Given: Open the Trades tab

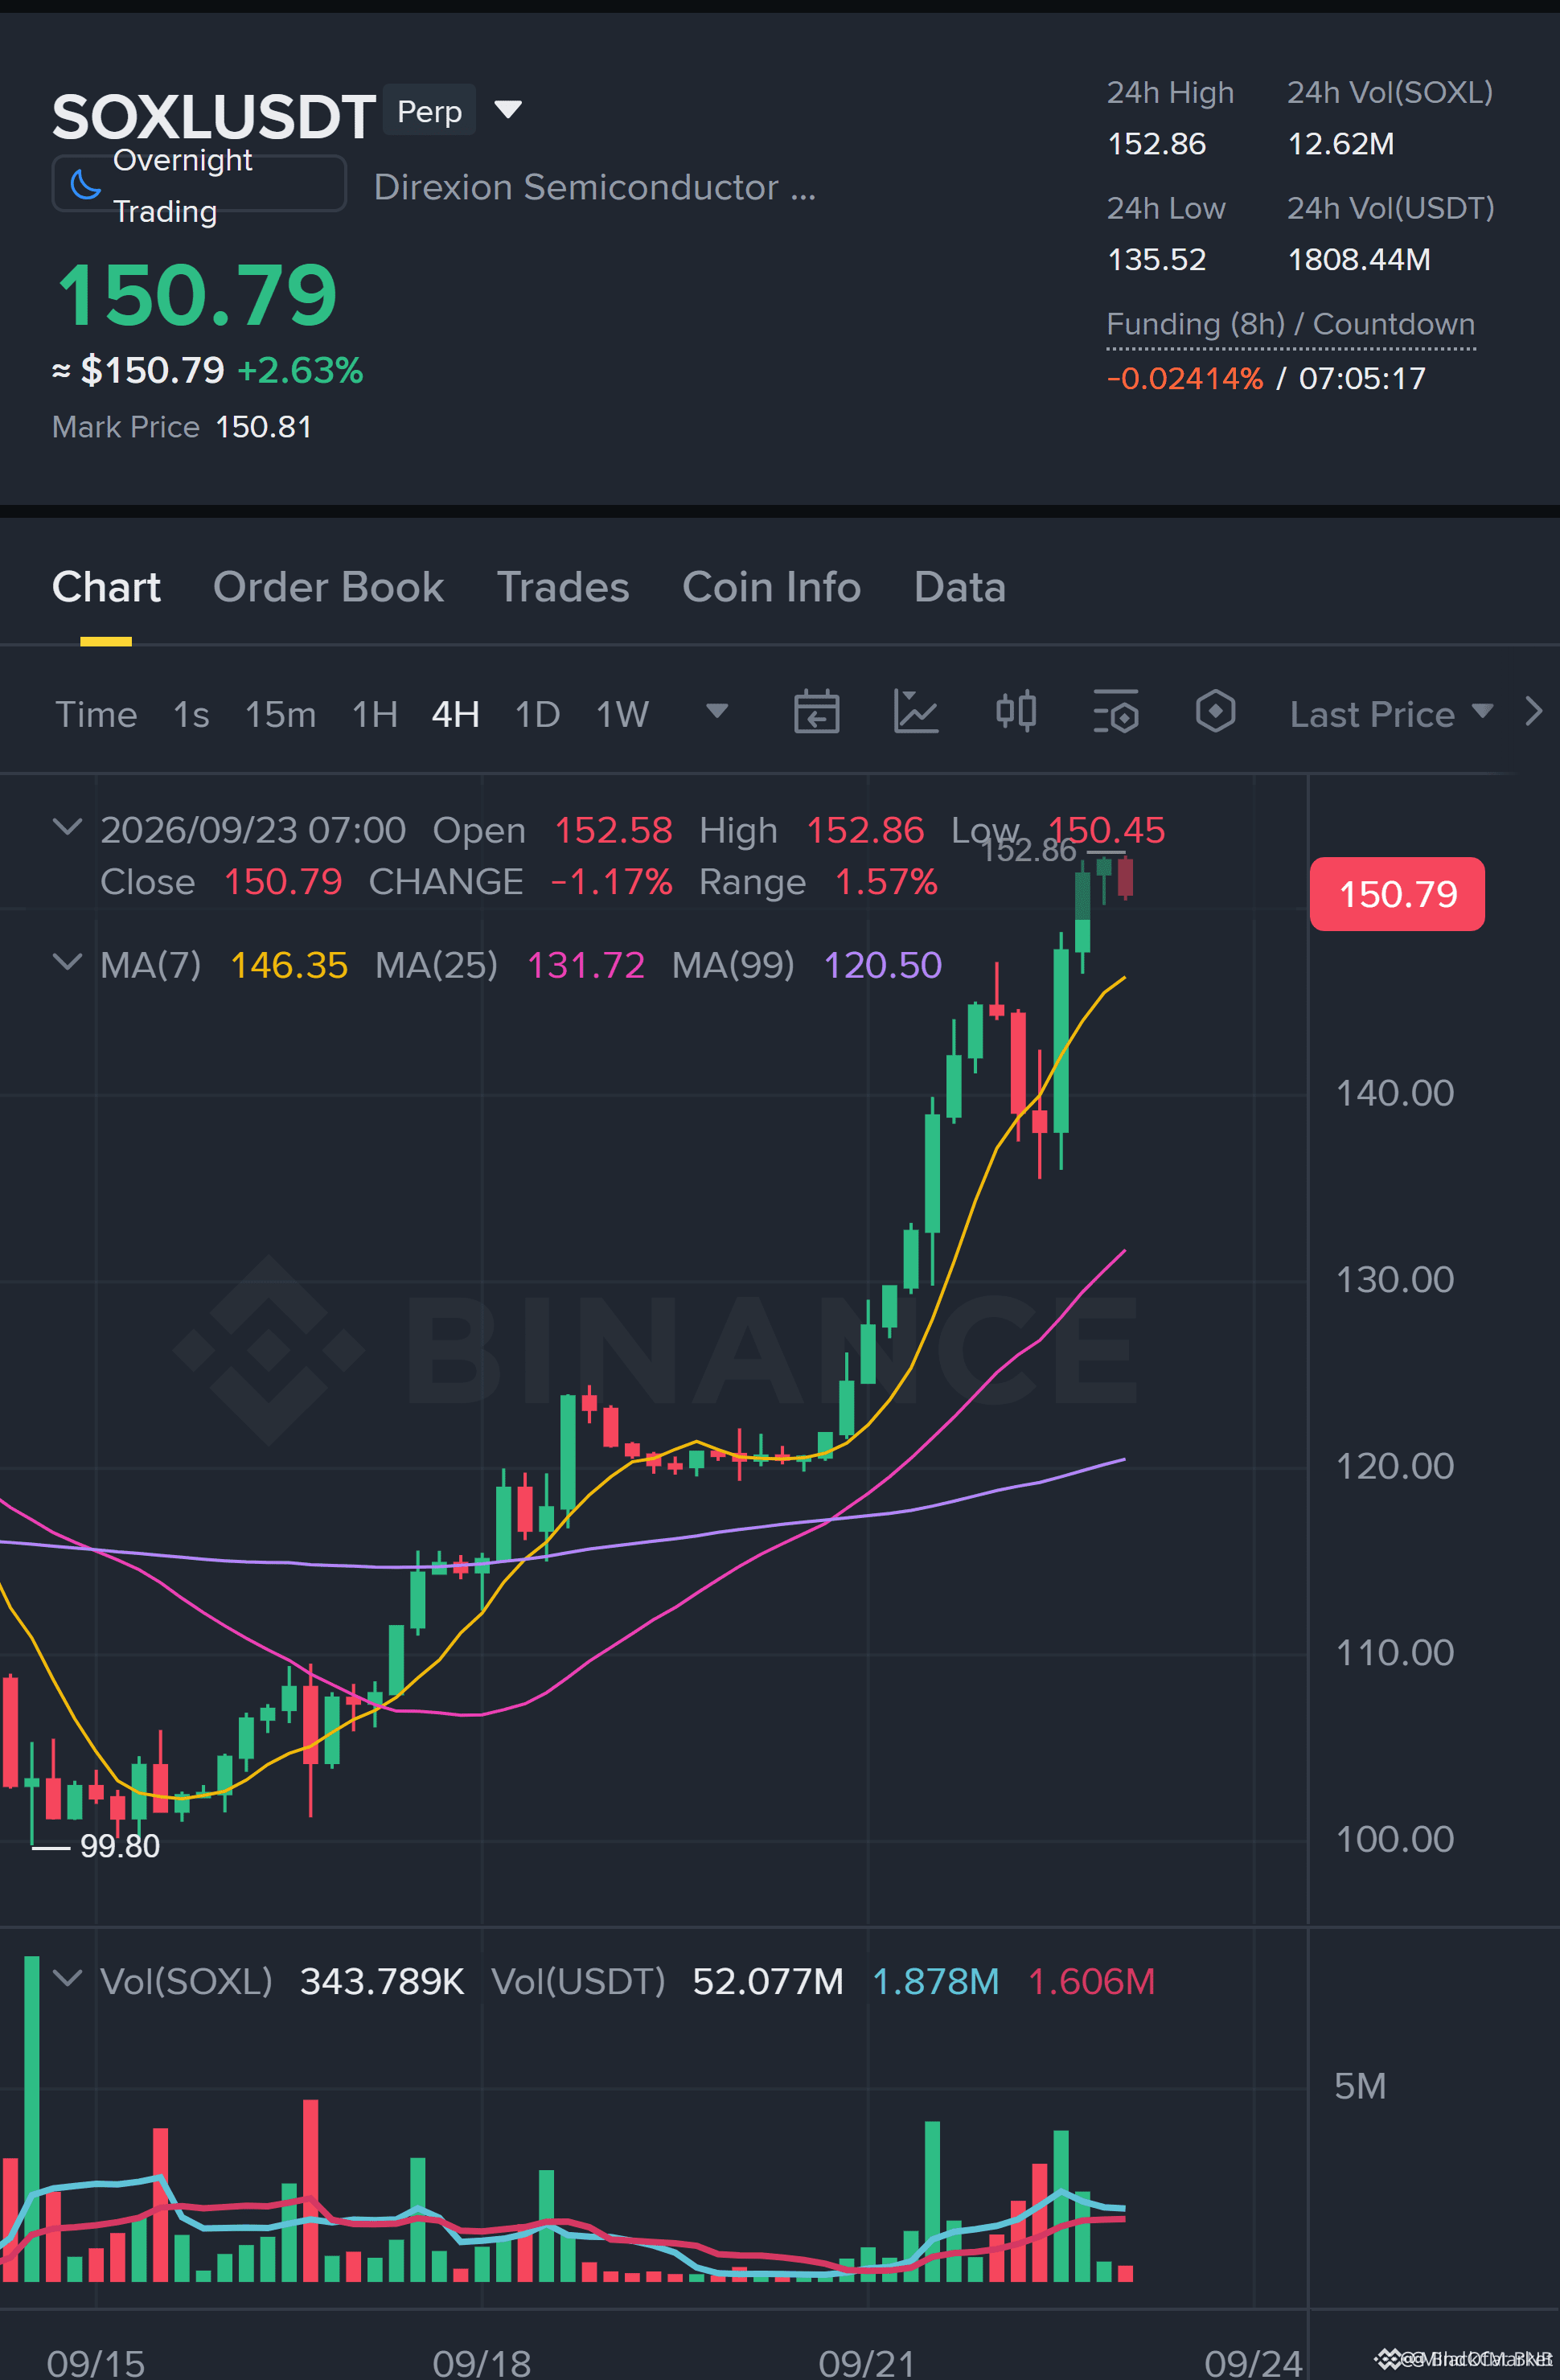Looking at the screenshot, I should (563, 587).
